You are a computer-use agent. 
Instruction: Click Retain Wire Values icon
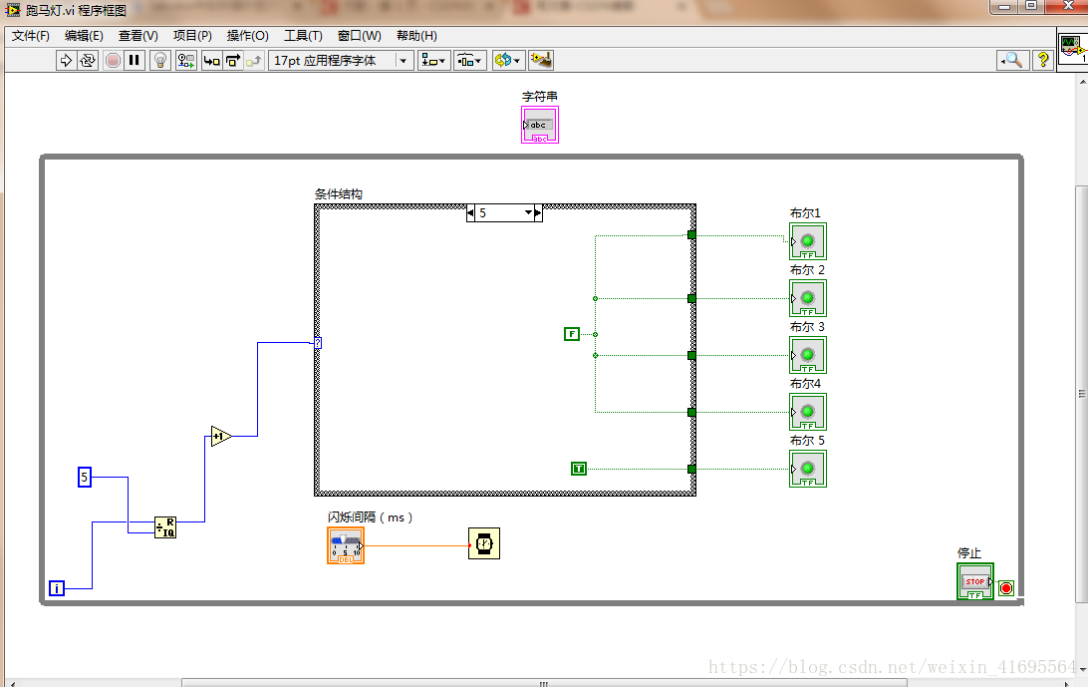185,61
